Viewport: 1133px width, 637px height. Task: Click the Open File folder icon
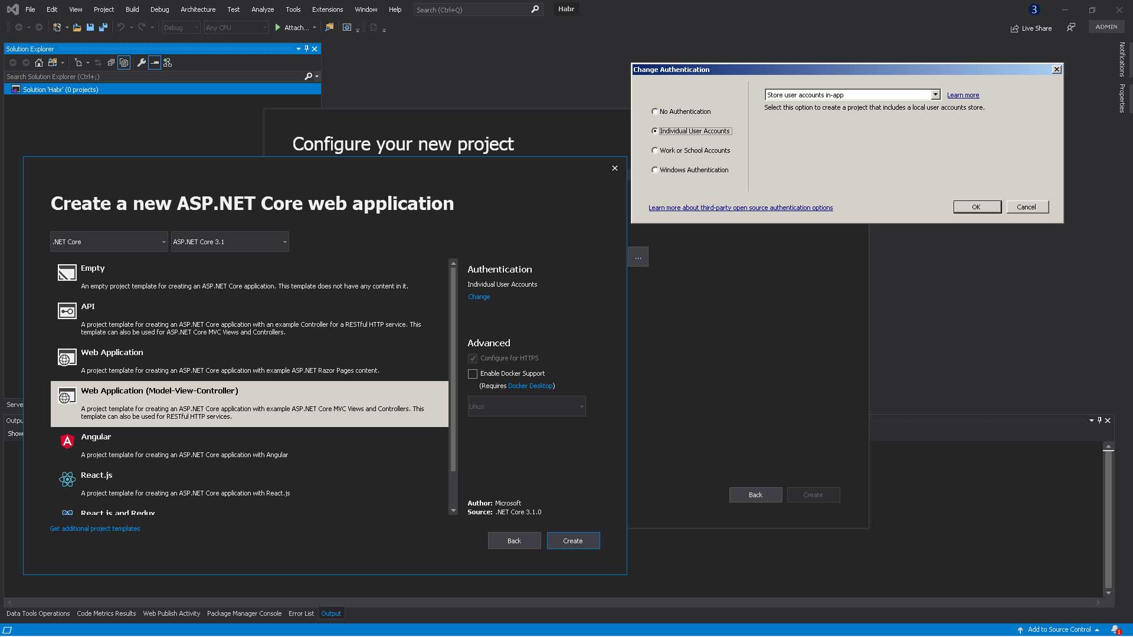coord(77,28)
